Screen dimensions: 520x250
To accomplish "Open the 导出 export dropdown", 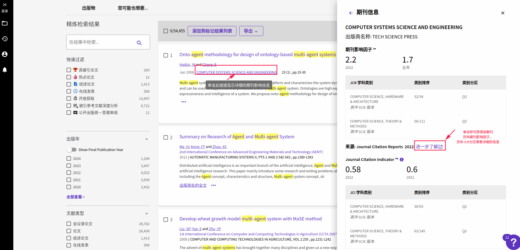I will coord(251,31).
